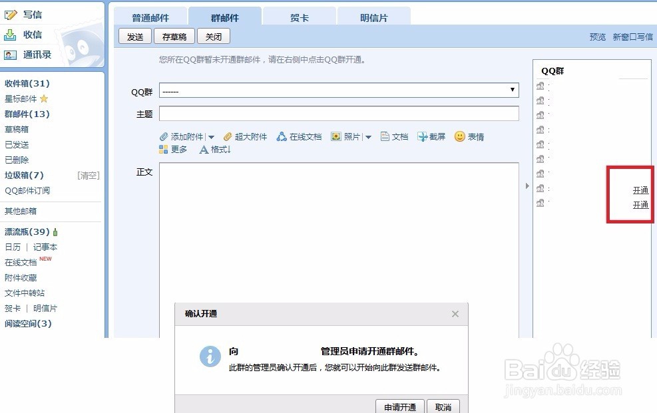Open QQ邮件订阅
This screenshot has height=413, width=657.
(27, 190)
